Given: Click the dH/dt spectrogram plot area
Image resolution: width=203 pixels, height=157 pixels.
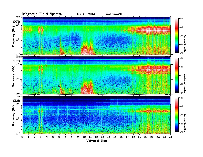Looking at the screenshot, I should point(96,36).
